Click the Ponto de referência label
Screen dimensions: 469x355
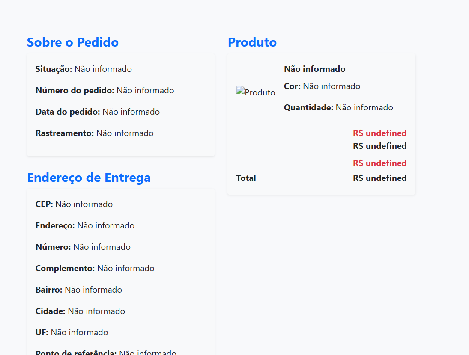[76, 352]
